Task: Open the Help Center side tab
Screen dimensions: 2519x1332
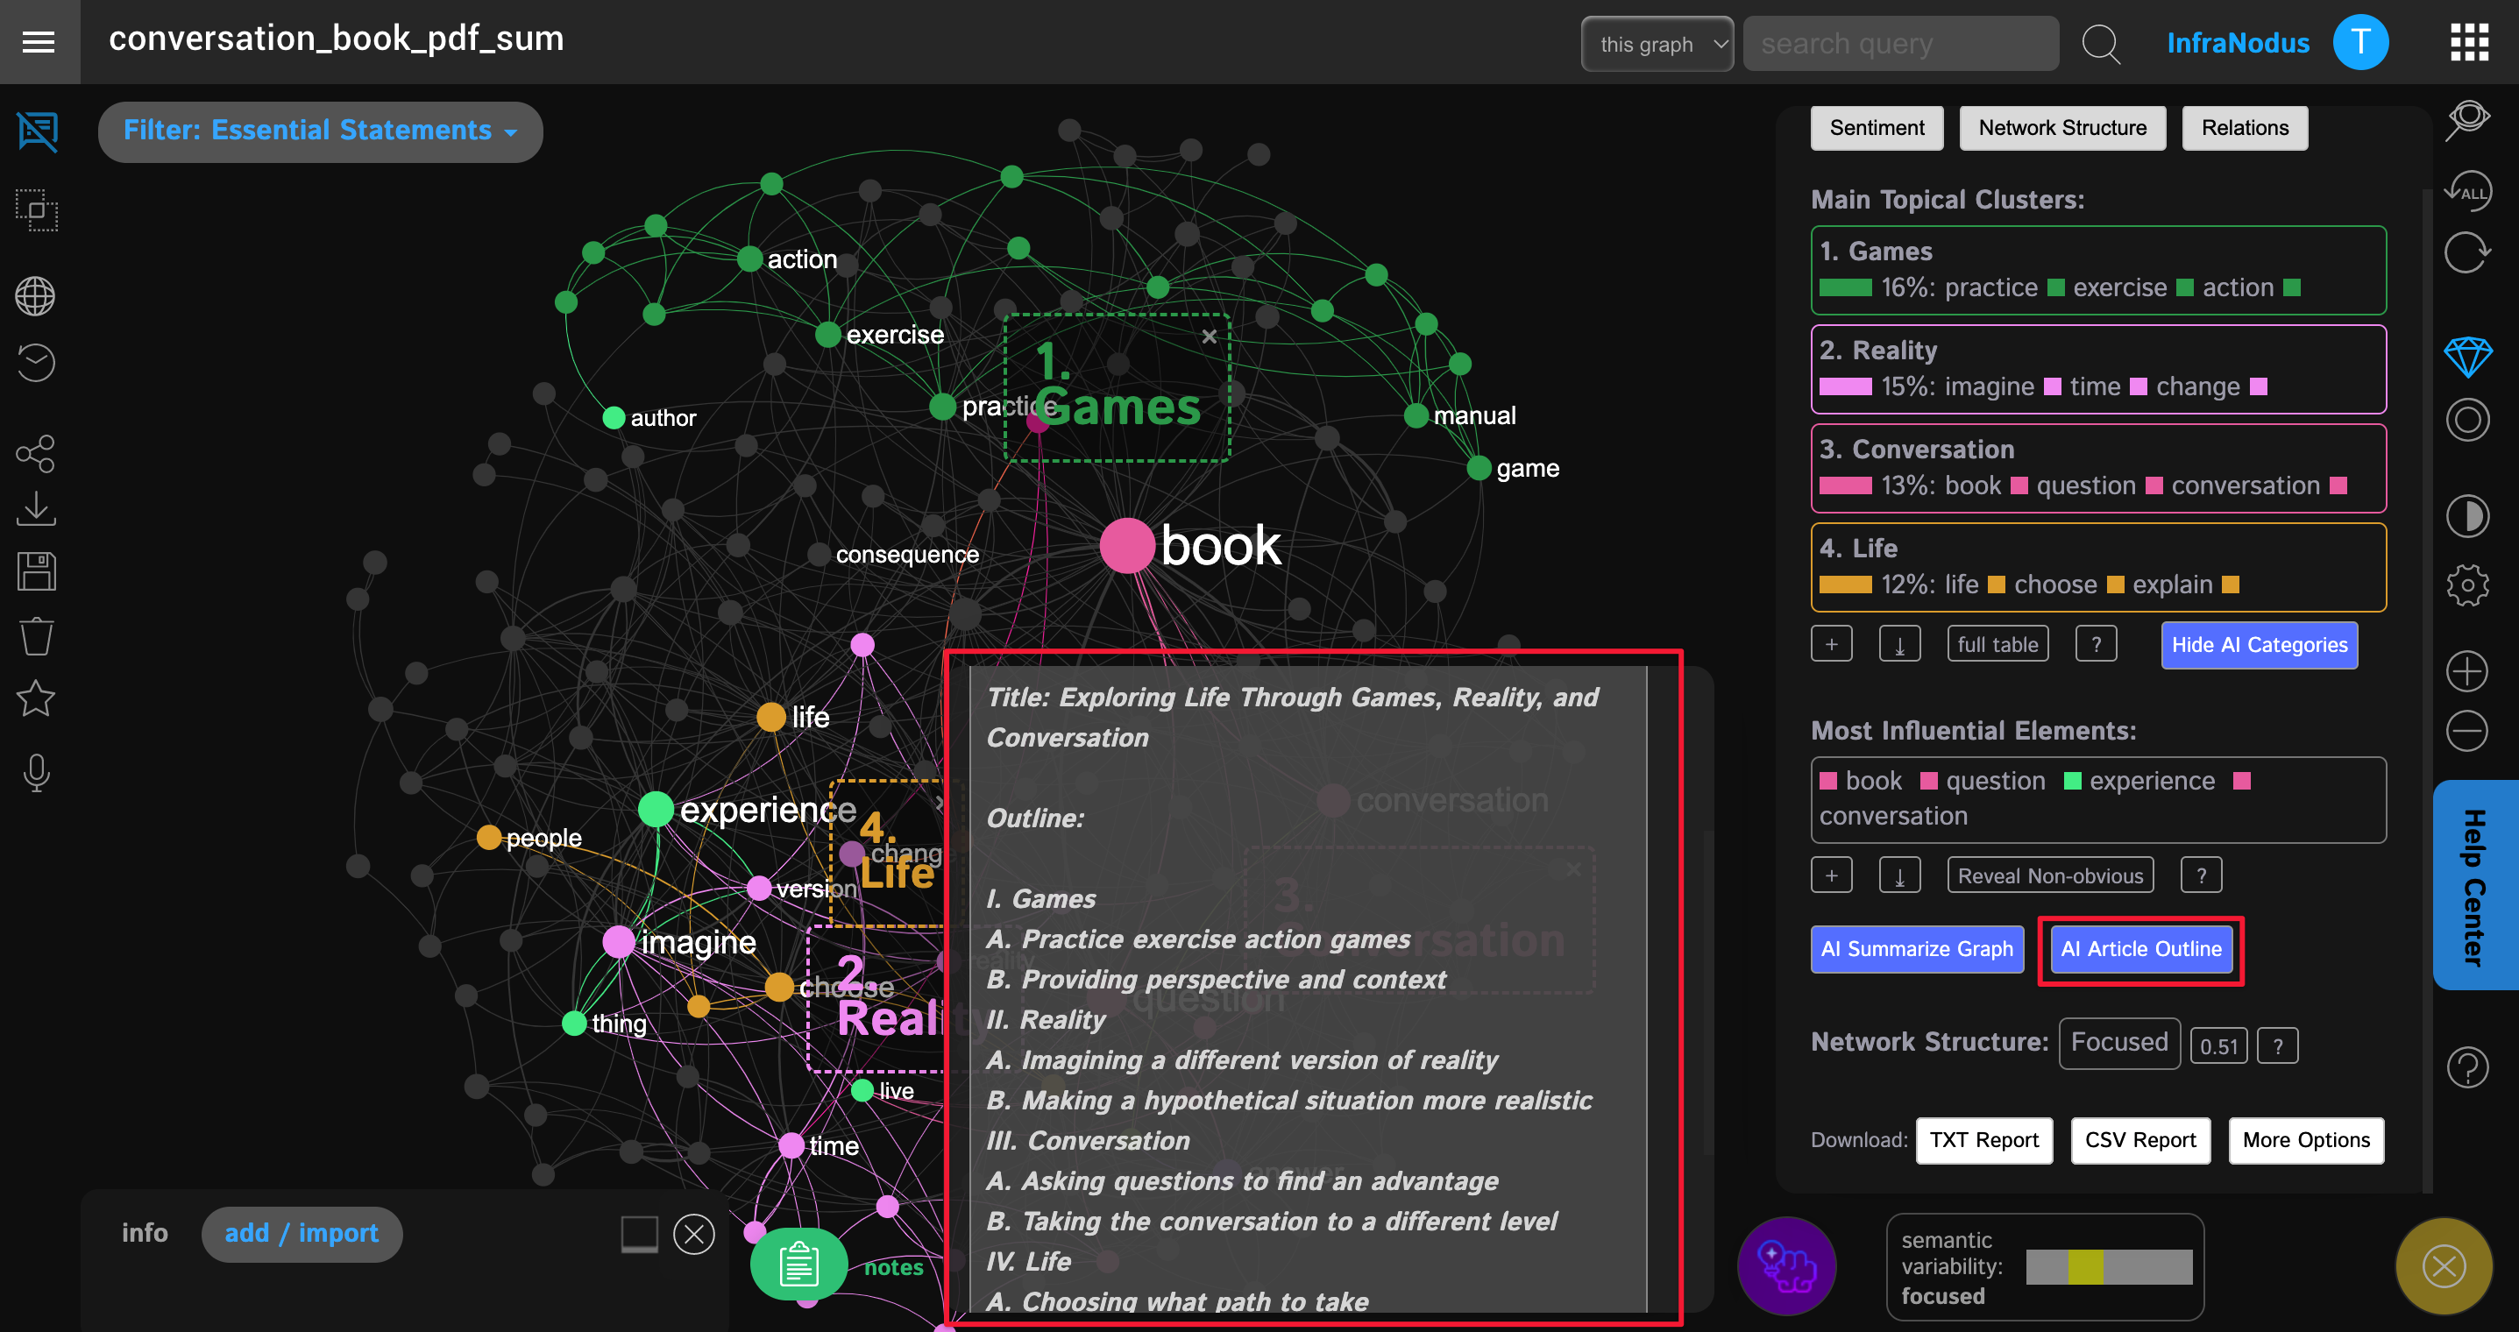Action: 2475,885
